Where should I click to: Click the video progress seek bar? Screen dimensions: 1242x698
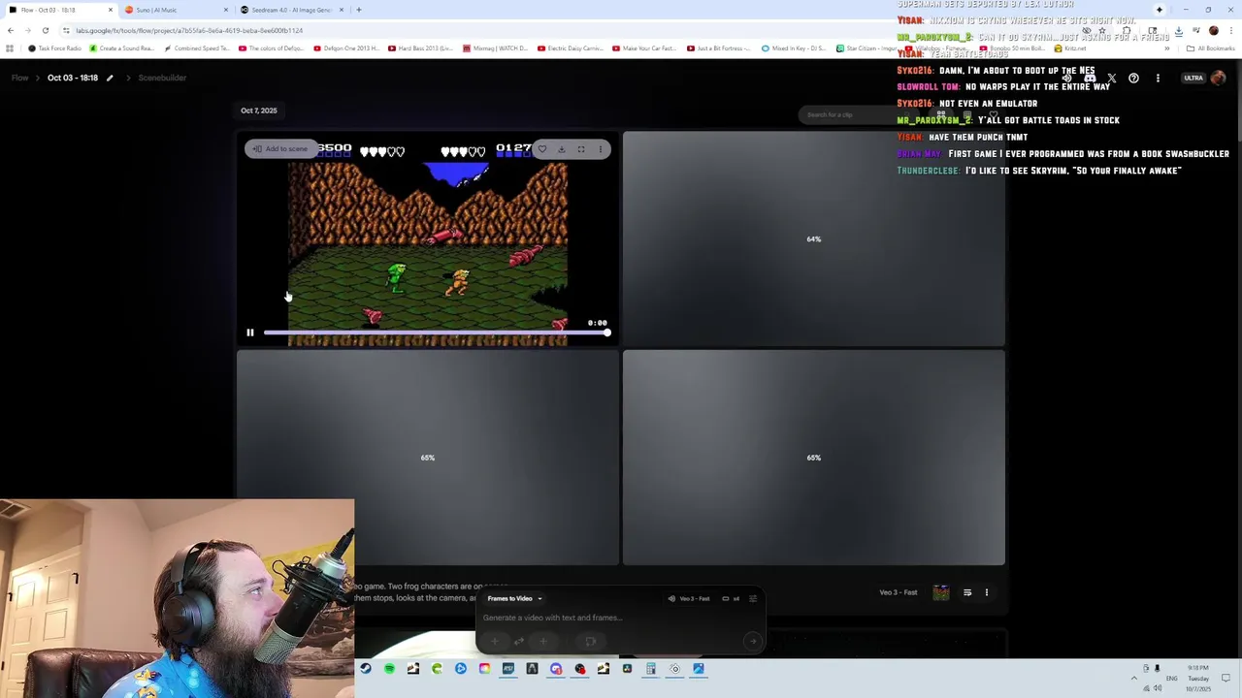point(436,333)
